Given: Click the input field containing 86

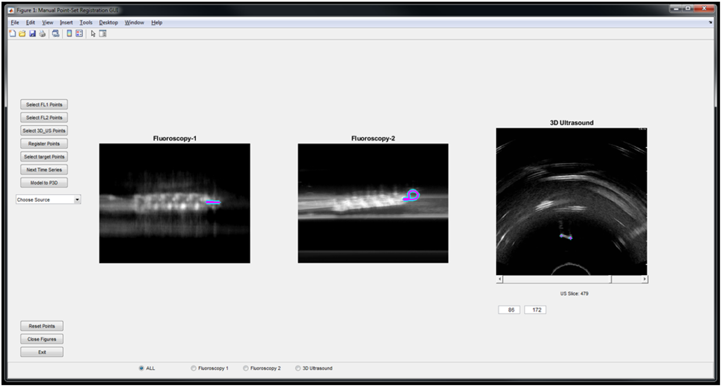Looking at the screenshot, I should click(509, 310).
